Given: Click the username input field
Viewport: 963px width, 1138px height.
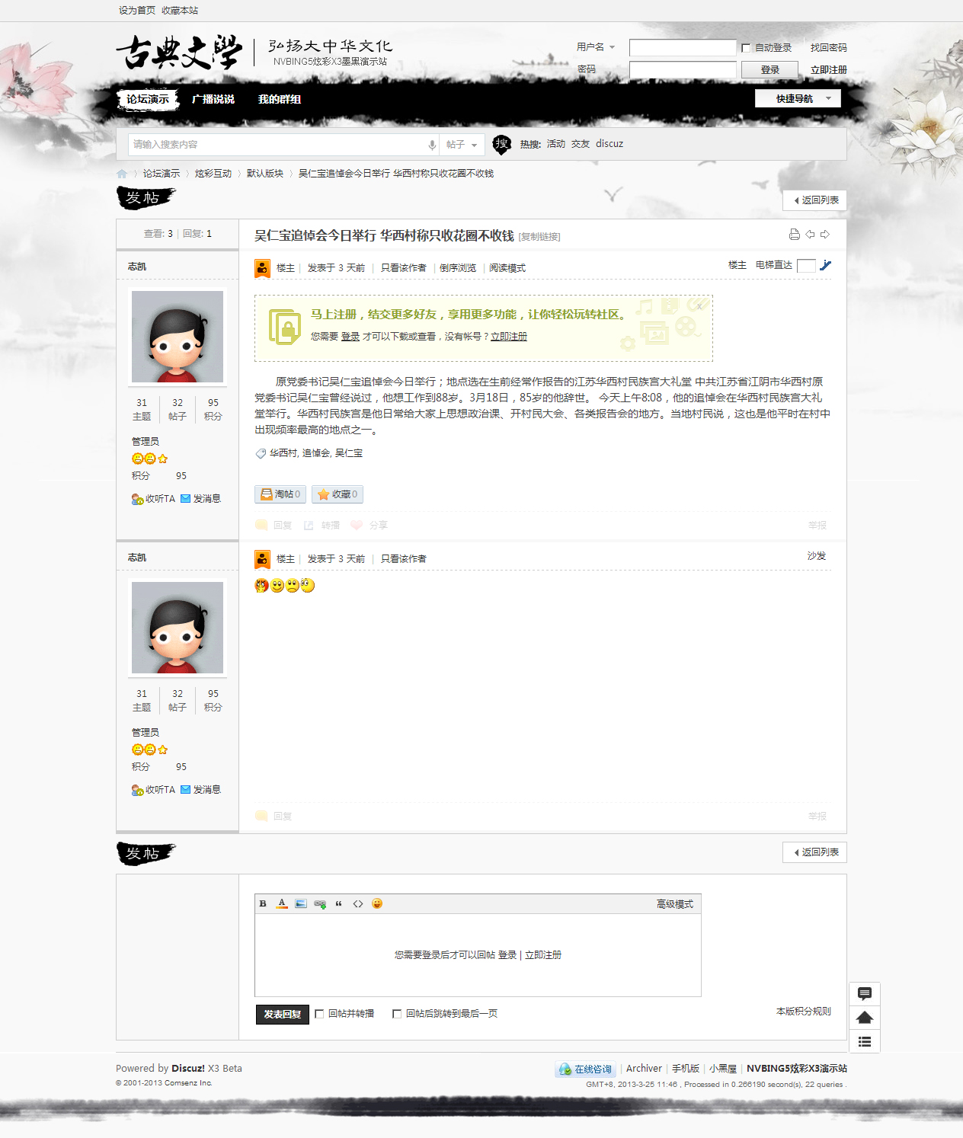Looking at the screenshot, I should (x=683, y=48).
